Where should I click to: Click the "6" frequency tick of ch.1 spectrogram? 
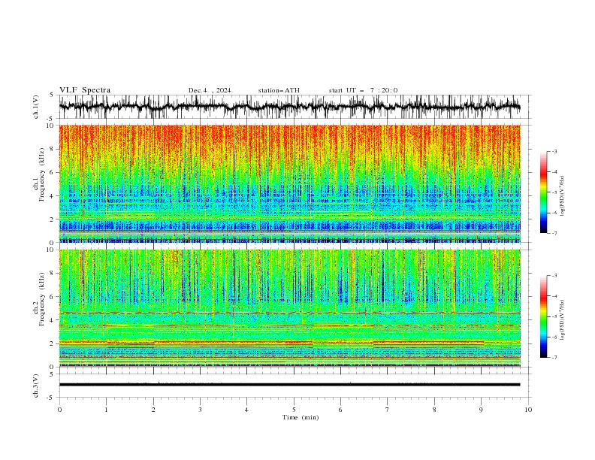click(x=53, y=172)
